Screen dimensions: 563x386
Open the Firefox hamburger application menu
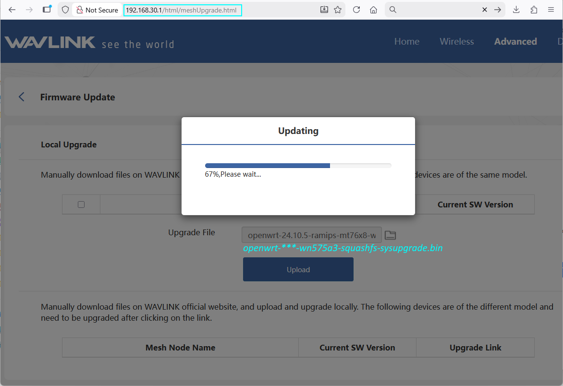(551, 10)
